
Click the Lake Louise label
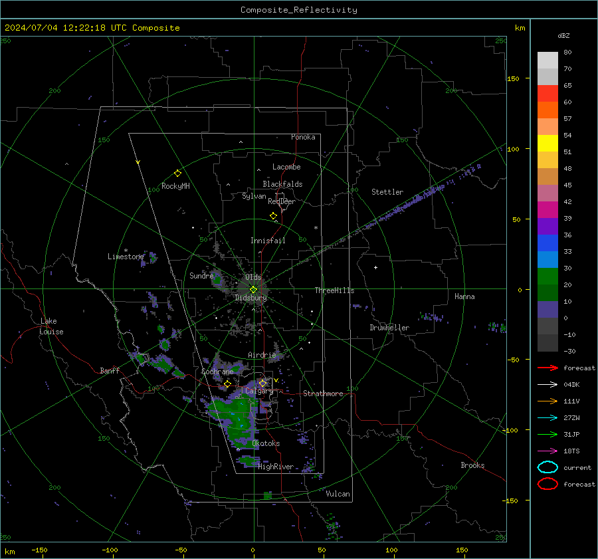(x=51, y=326)
